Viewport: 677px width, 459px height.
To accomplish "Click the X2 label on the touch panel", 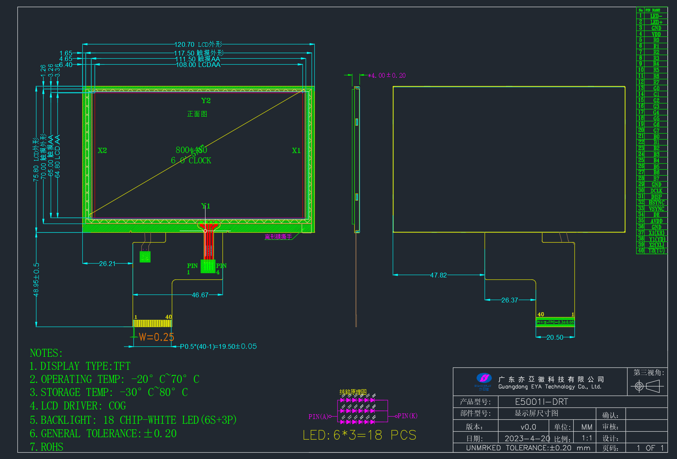I will tap(102, 151).
